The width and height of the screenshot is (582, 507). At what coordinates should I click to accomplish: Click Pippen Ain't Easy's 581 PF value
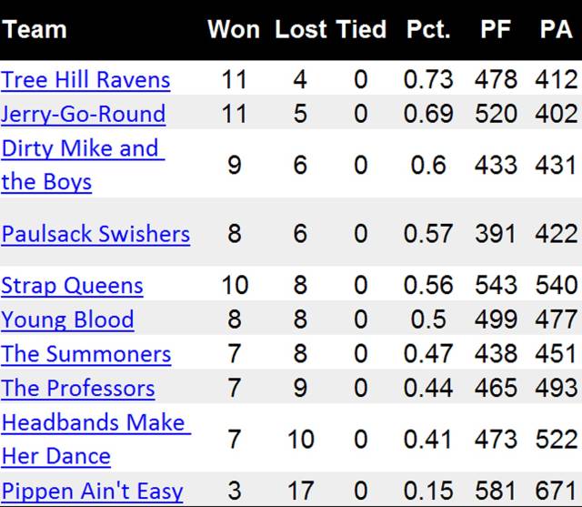coord(496,491)
